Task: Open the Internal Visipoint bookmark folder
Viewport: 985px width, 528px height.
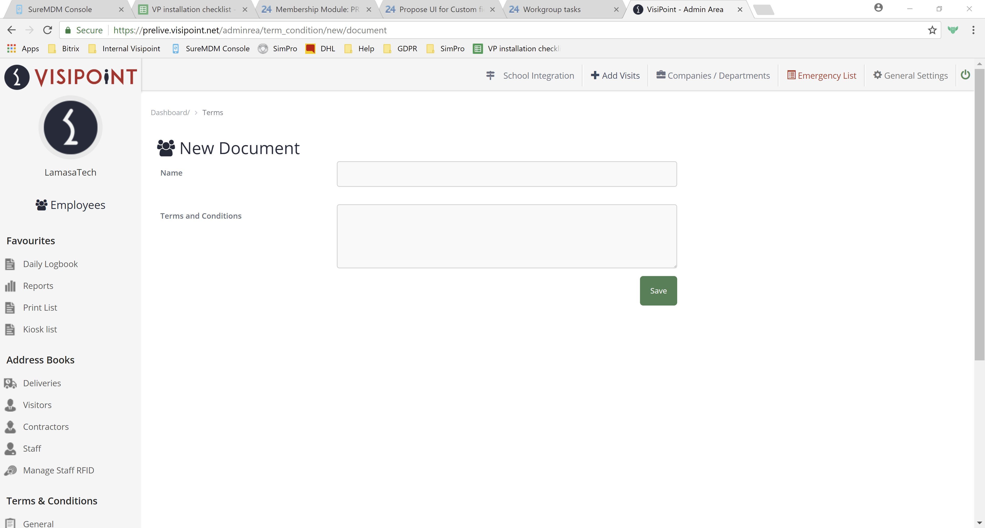Action: coord(124,48)
